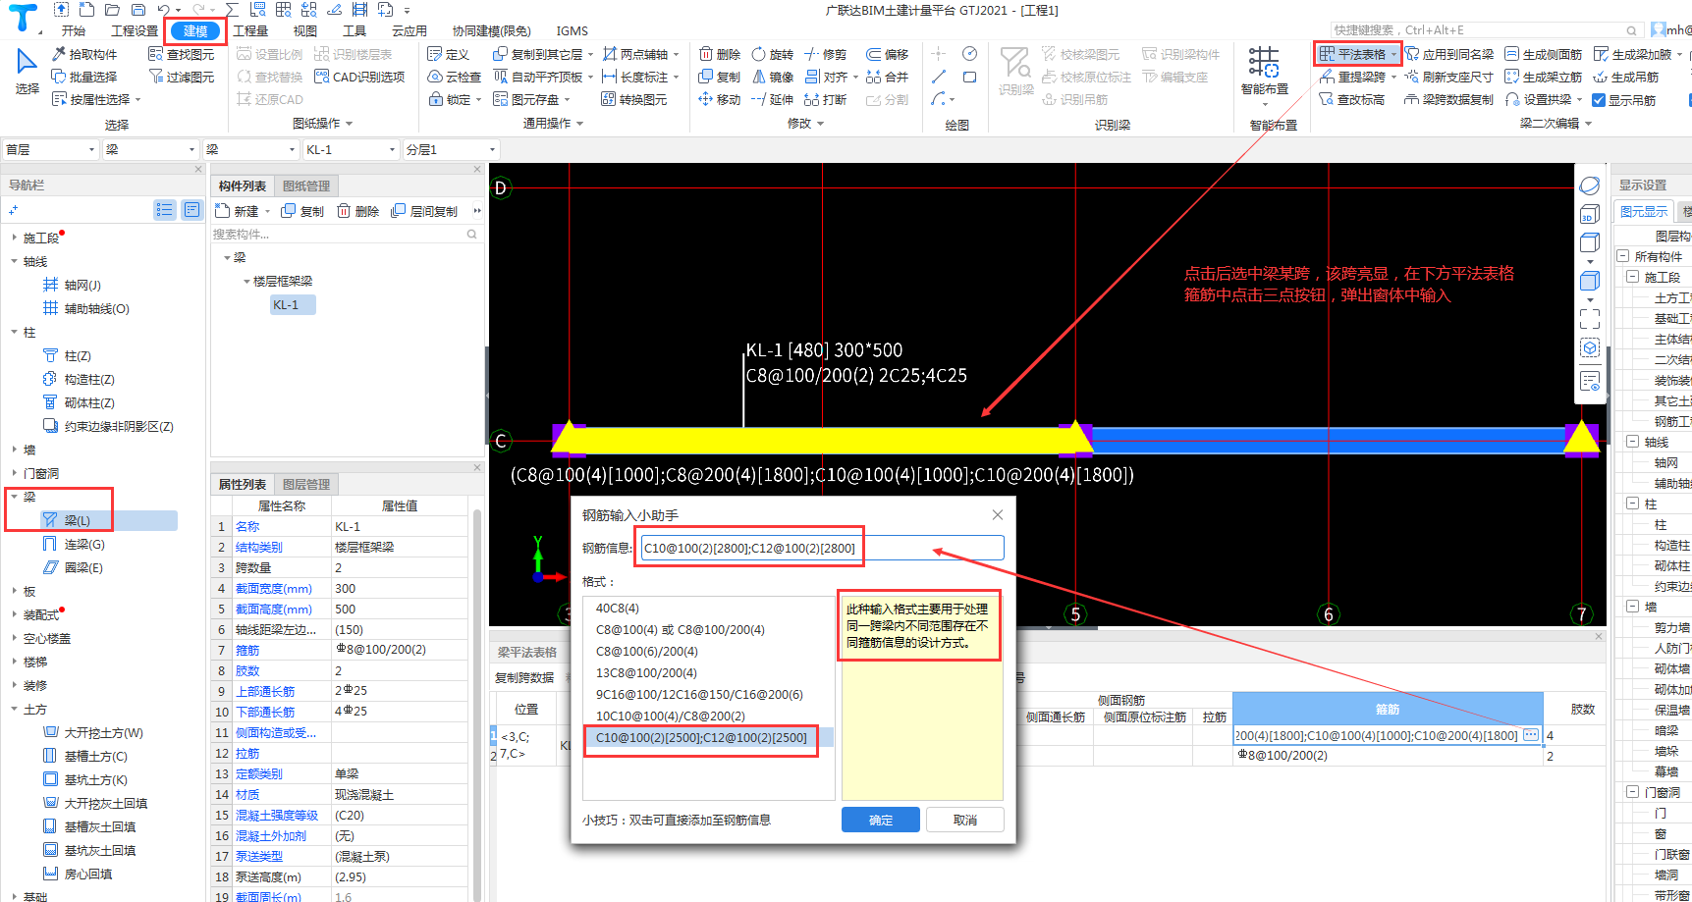This screenshot has width=1692, height=902.
Task: Select the 移动 move tool
Action: (x=720, y=99)
